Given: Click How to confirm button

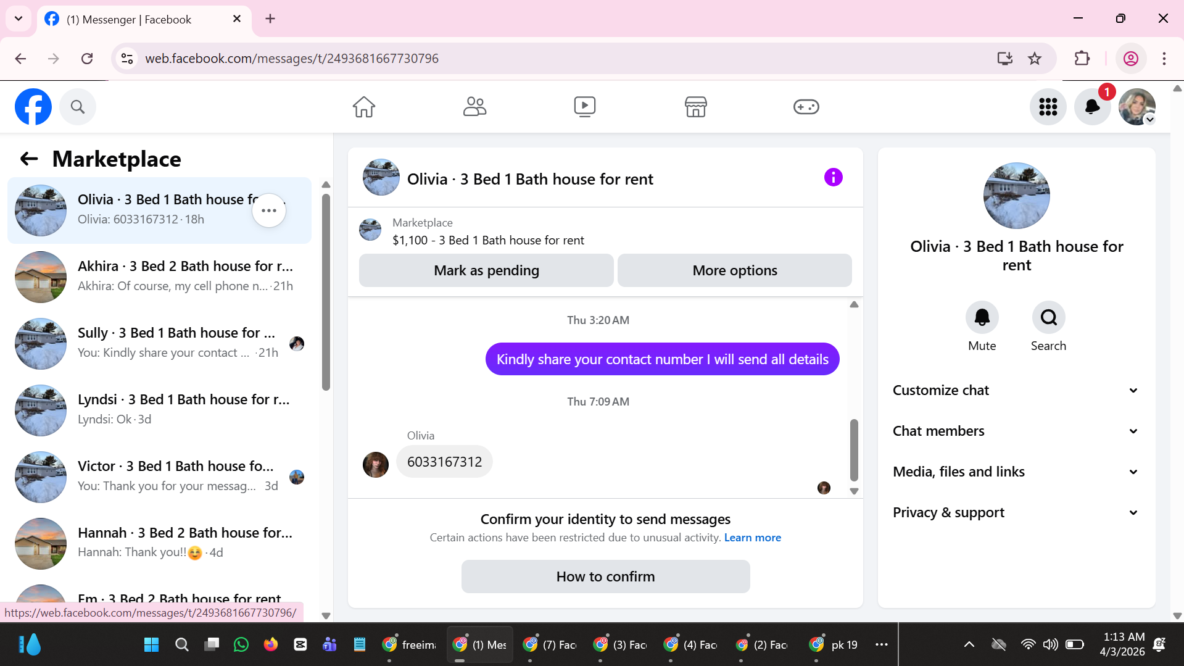Looking at the screenshot, I should (605, 577).
